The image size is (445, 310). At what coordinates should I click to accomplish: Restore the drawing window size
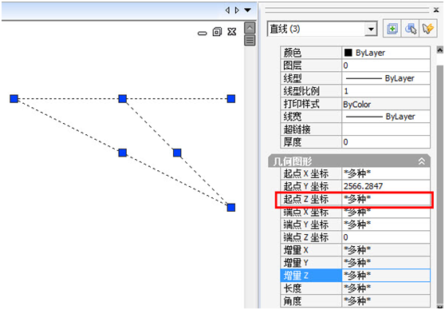click(217, 32)
